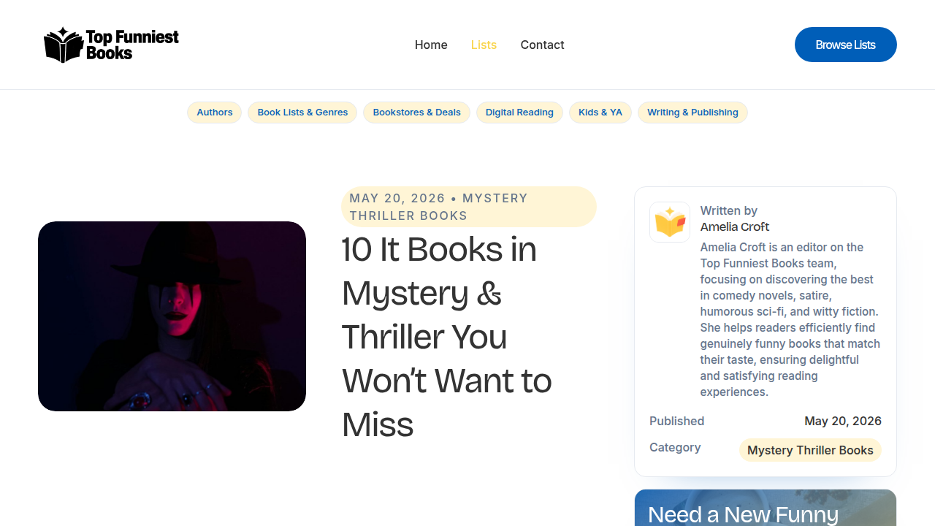Click the Published label

[x=677, y=421]
